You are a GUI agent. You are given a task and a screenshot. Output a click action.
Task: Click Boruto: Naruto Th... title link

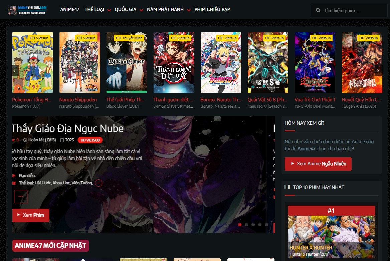pyautogui.click(x=221, y=100)
